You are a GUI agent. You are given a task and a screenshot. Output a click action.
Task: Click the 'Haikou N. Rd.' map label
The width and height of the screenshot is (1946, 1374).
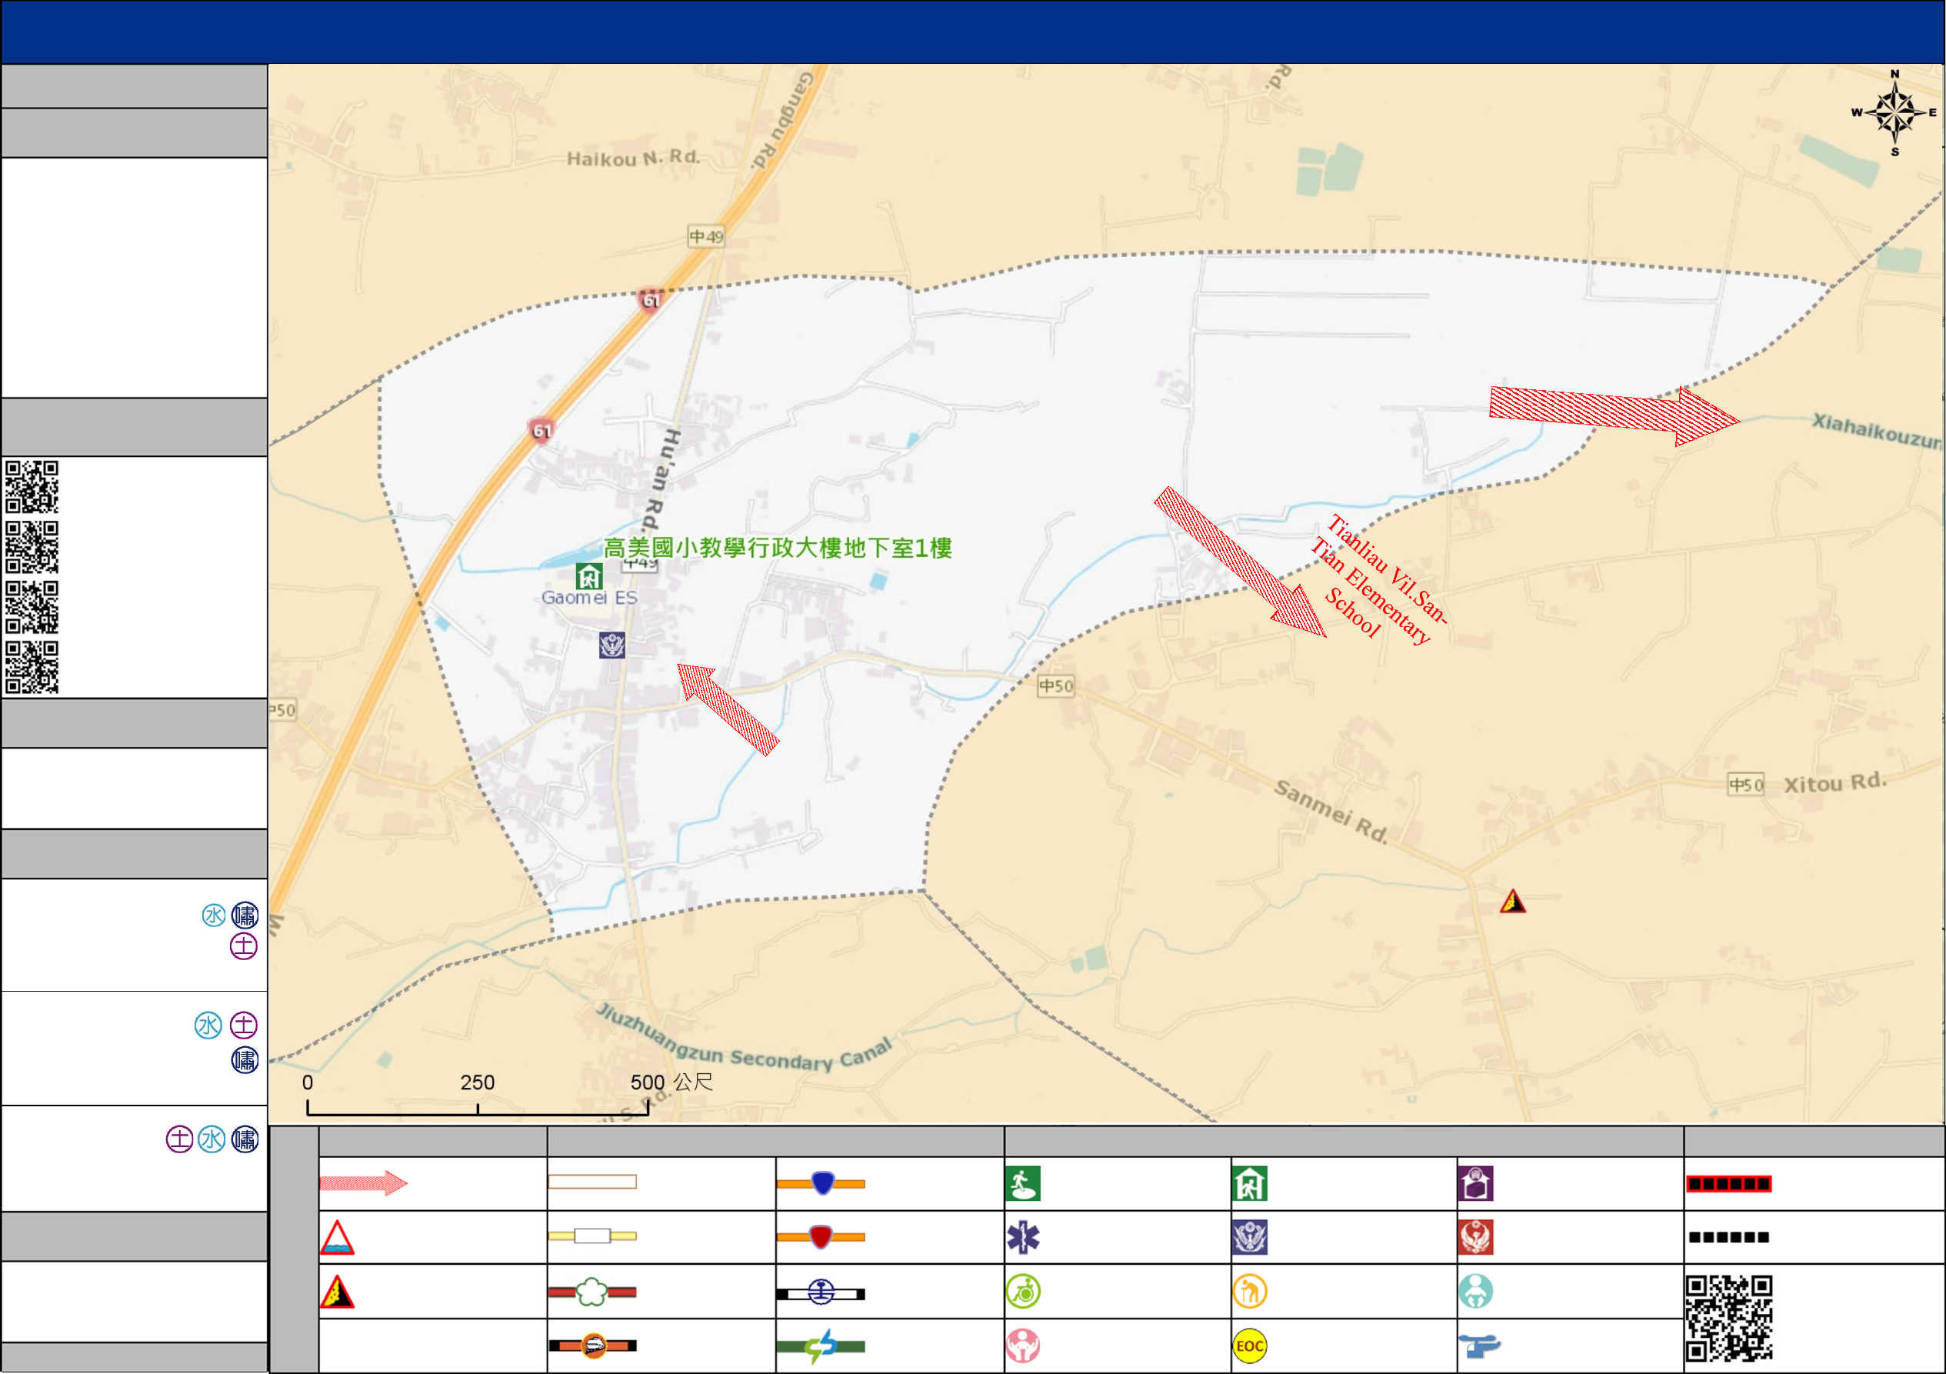click(633, 158)
